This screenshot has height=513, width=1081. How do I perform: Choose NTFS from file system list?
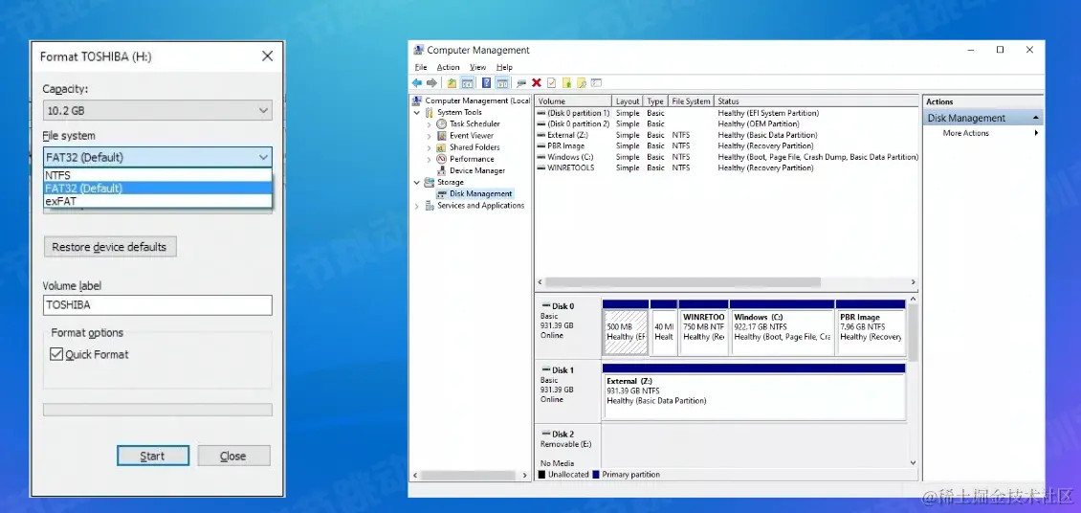(x=58, y=176)
